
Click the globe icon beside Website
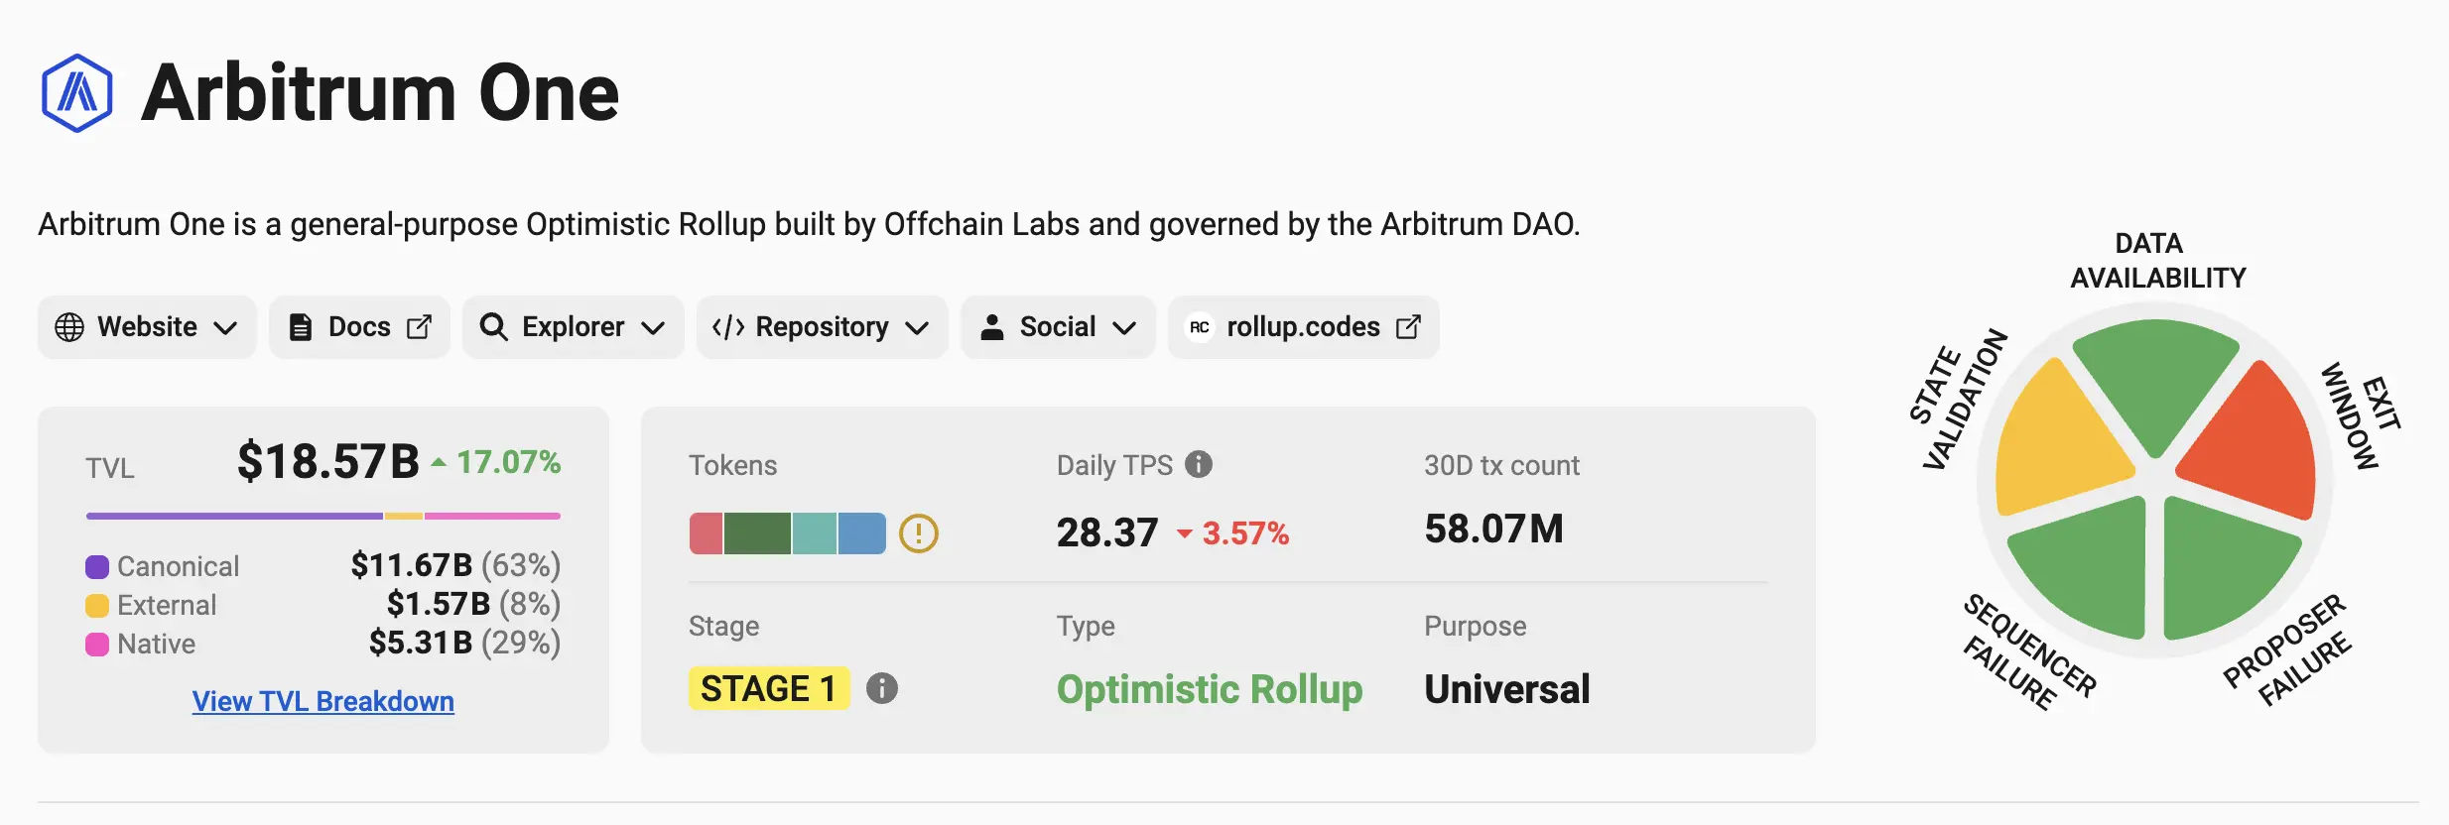69,327
